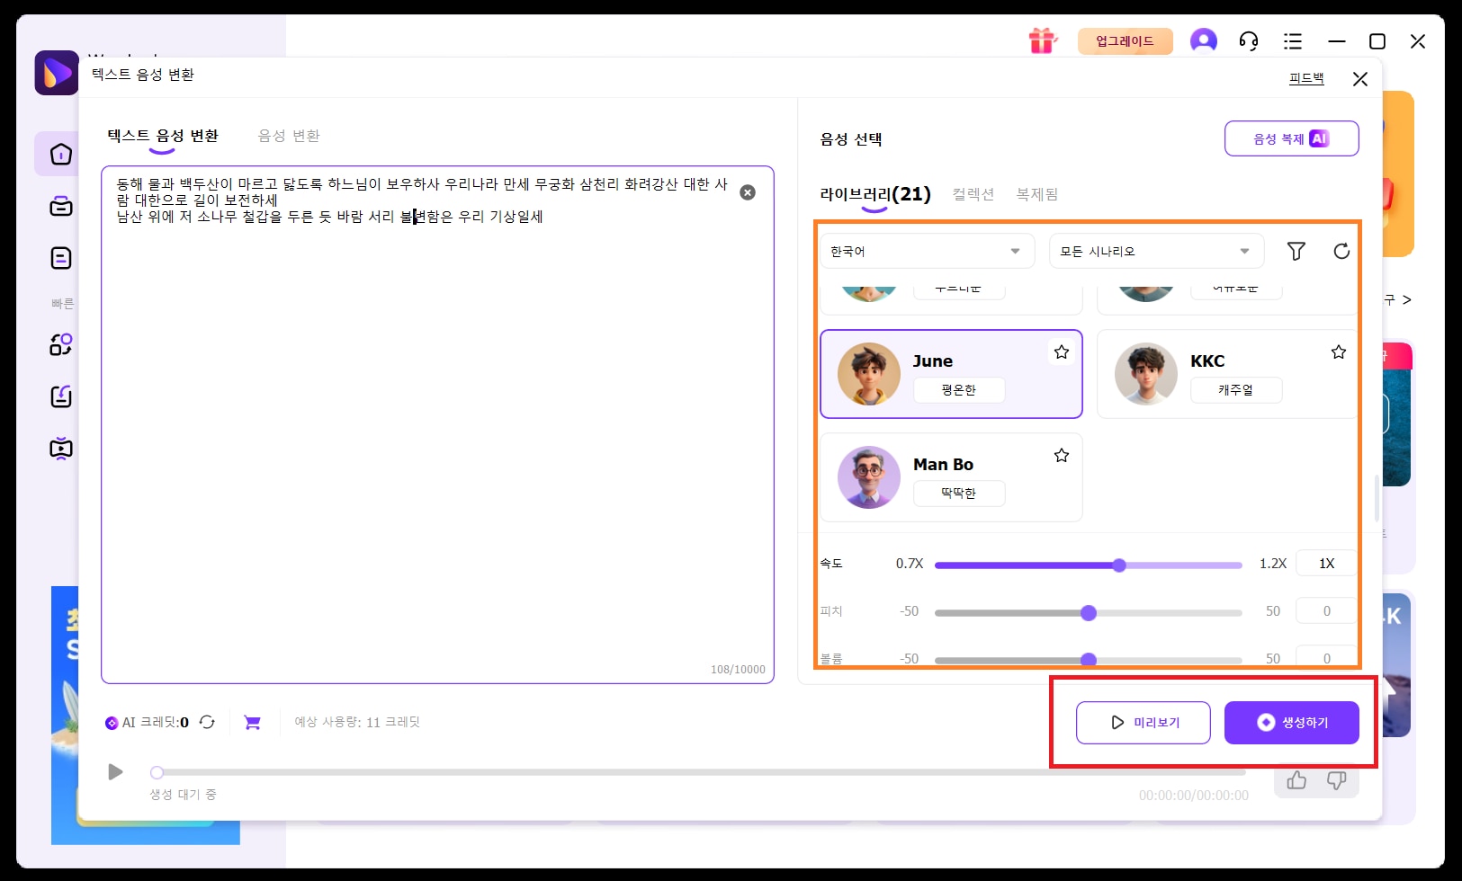
Task: Favorite the June voice with star
Action: 1062,352
